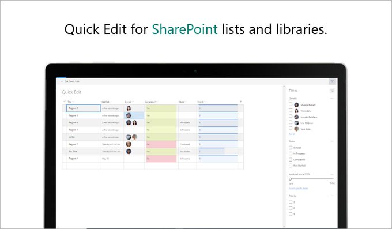Viewport: 392px width, 229px height.
Task: Click the green Yes cell in Region 3 row
Action: click(x=161, y=108)
